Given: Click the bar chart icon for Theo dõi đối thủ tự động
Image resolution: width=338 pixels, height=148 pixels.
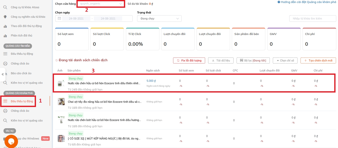Looking at the screenshot, I should (x=5, y=26).
